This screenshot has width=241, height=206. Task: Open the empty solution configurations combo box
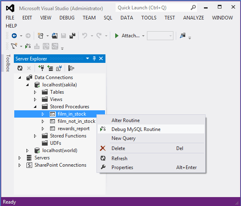160,36
